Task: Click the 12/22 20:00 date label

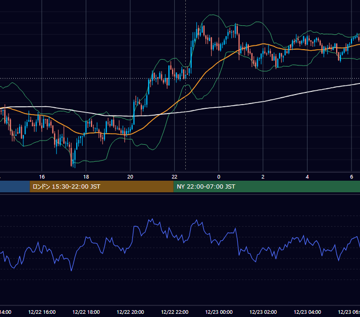Action: pos(130,312)
